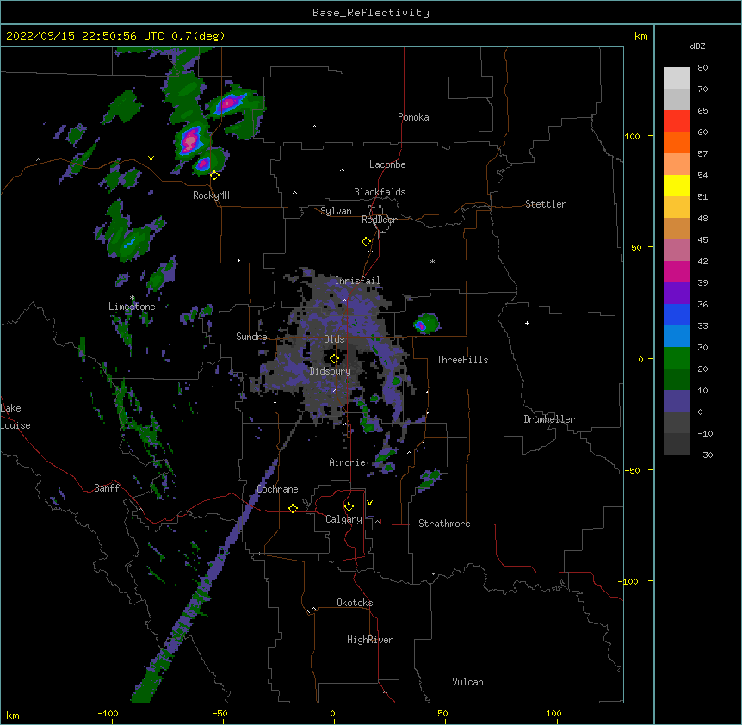The image size is (742, 725).
Task: Click the -50 tick label on bottom axis
Action: click(x=220, y=713)
